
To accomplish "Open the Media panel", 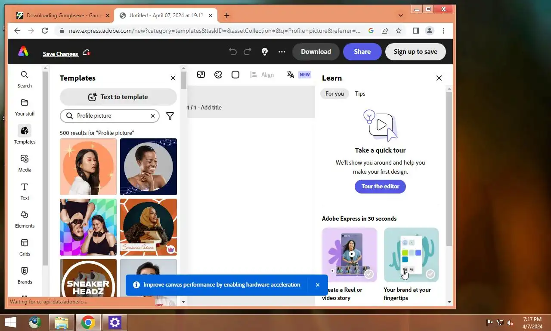I will [x=25, y=163].
